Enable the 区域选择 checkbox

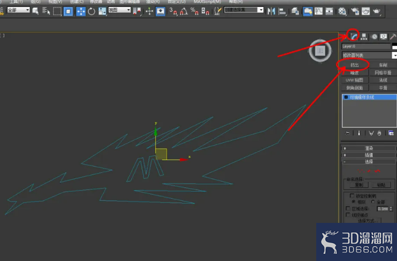348,208
